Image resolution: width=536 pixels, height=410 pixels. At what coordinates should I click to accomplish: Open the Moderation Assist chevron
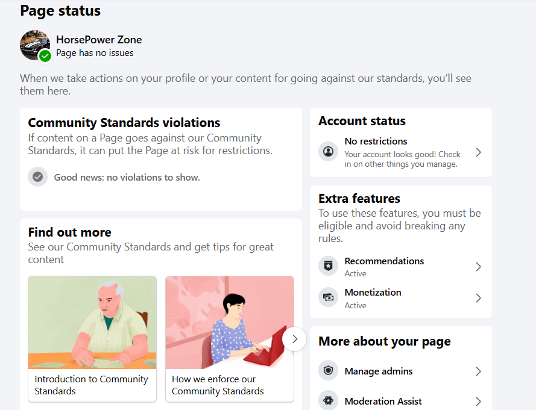click(478, 402)
